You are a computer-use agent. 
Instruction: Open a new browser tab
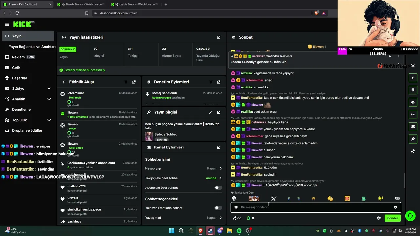tap(166, 4)
